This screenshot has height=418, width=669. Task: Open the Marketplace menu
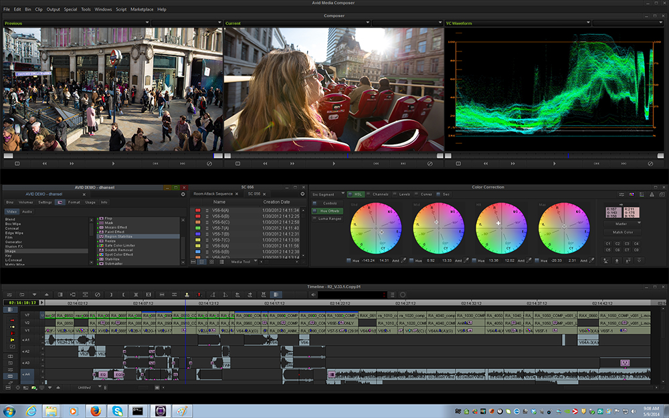141,9
